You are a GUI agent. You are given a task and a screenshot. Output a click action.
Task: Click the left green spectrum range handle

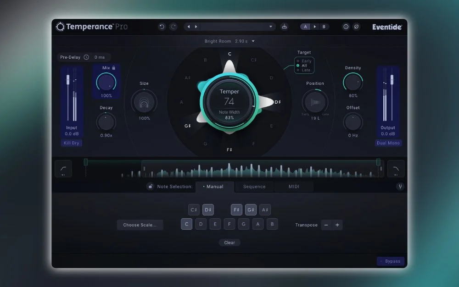tap(86, 162)
